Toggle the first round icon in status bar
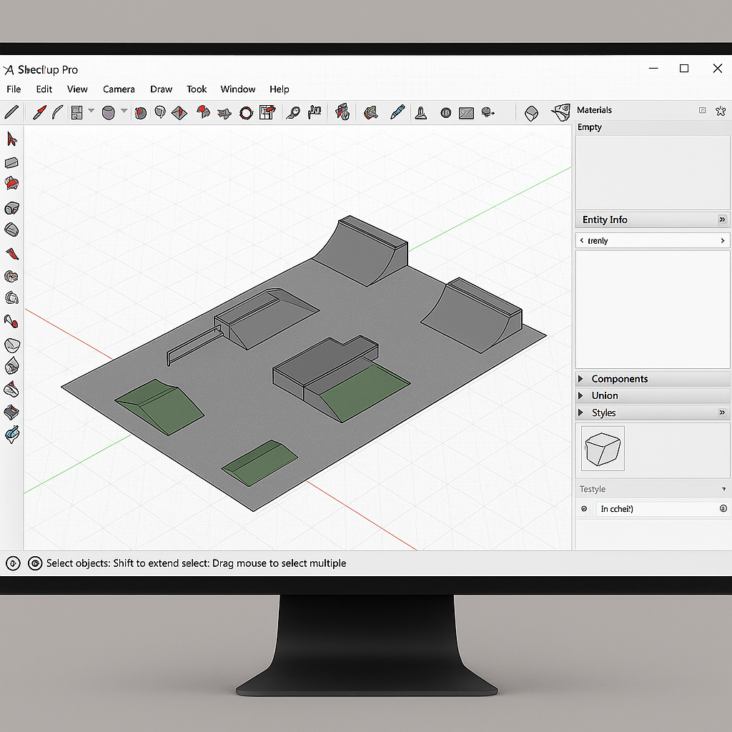 pyautogui.click(x=13, y=563)
